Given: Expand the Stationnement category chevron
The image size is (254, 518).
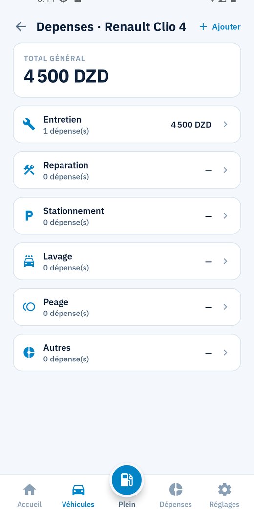Looking at the screenshot, I should pos(225,216).
